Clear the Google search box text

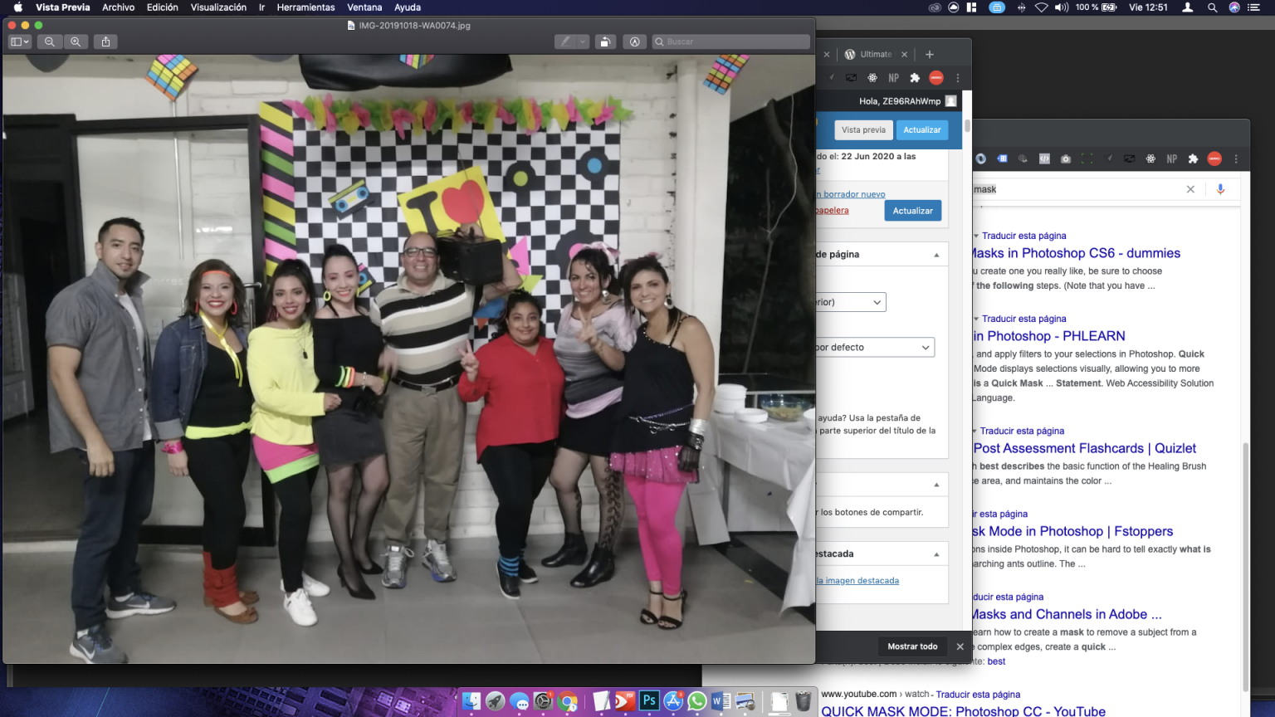[1190, 189]
